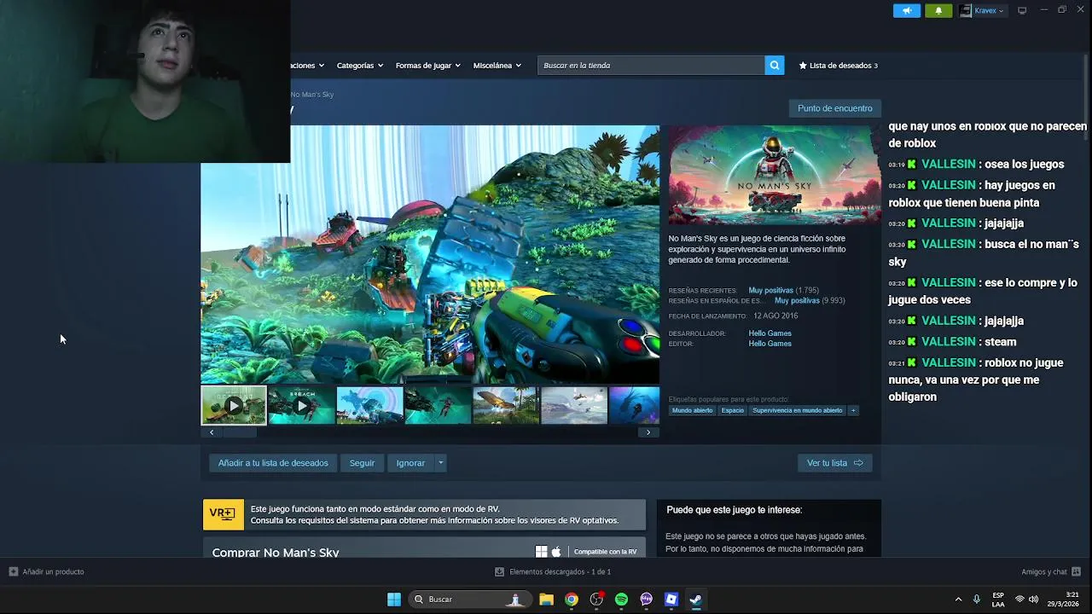Click the ESP LAA language indicator
Viewport: 1092px width, 614px height.
pyautogui.click(x=998, y=600)
